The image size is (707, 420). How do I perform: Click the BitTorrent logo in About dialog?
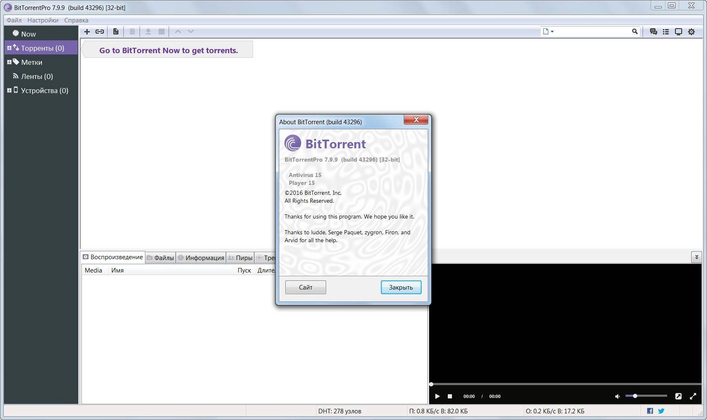pos(292,143)
